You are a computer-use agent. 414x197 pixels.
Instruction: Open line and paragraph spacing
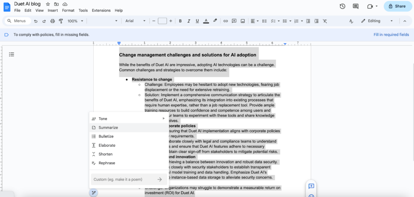[264, 21]
